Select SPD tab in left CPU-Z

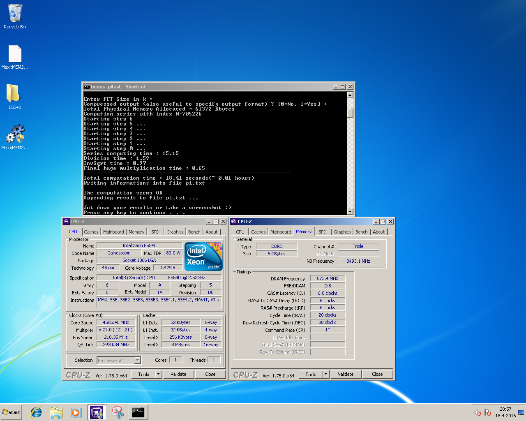click(x=155, y=232)
